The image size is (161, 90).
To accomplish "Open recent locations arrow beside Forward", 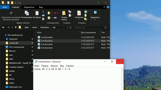I will pos(12,27).
